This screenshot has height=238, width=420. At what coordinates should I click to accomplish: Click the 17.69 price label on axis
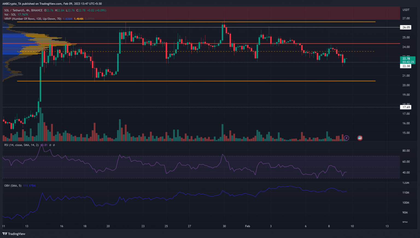(x=406, y=107)
